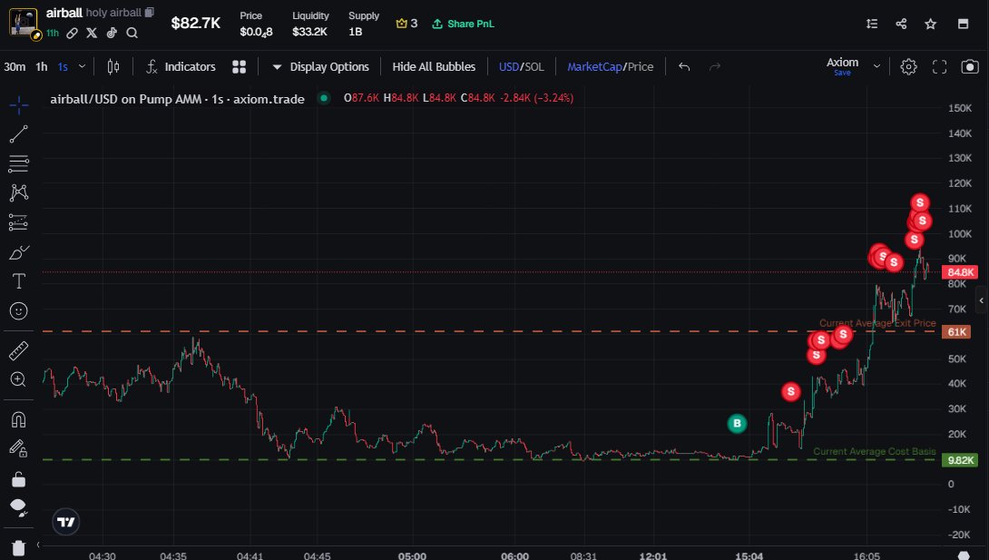The image size is (989, 560).
Task: Click the Current Average Cost Basis line label
Action: 874,451
